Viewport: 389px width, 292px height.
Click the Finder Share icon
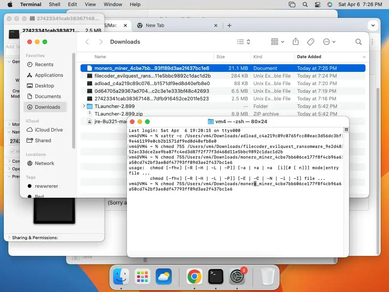click(x=296, y=41)
